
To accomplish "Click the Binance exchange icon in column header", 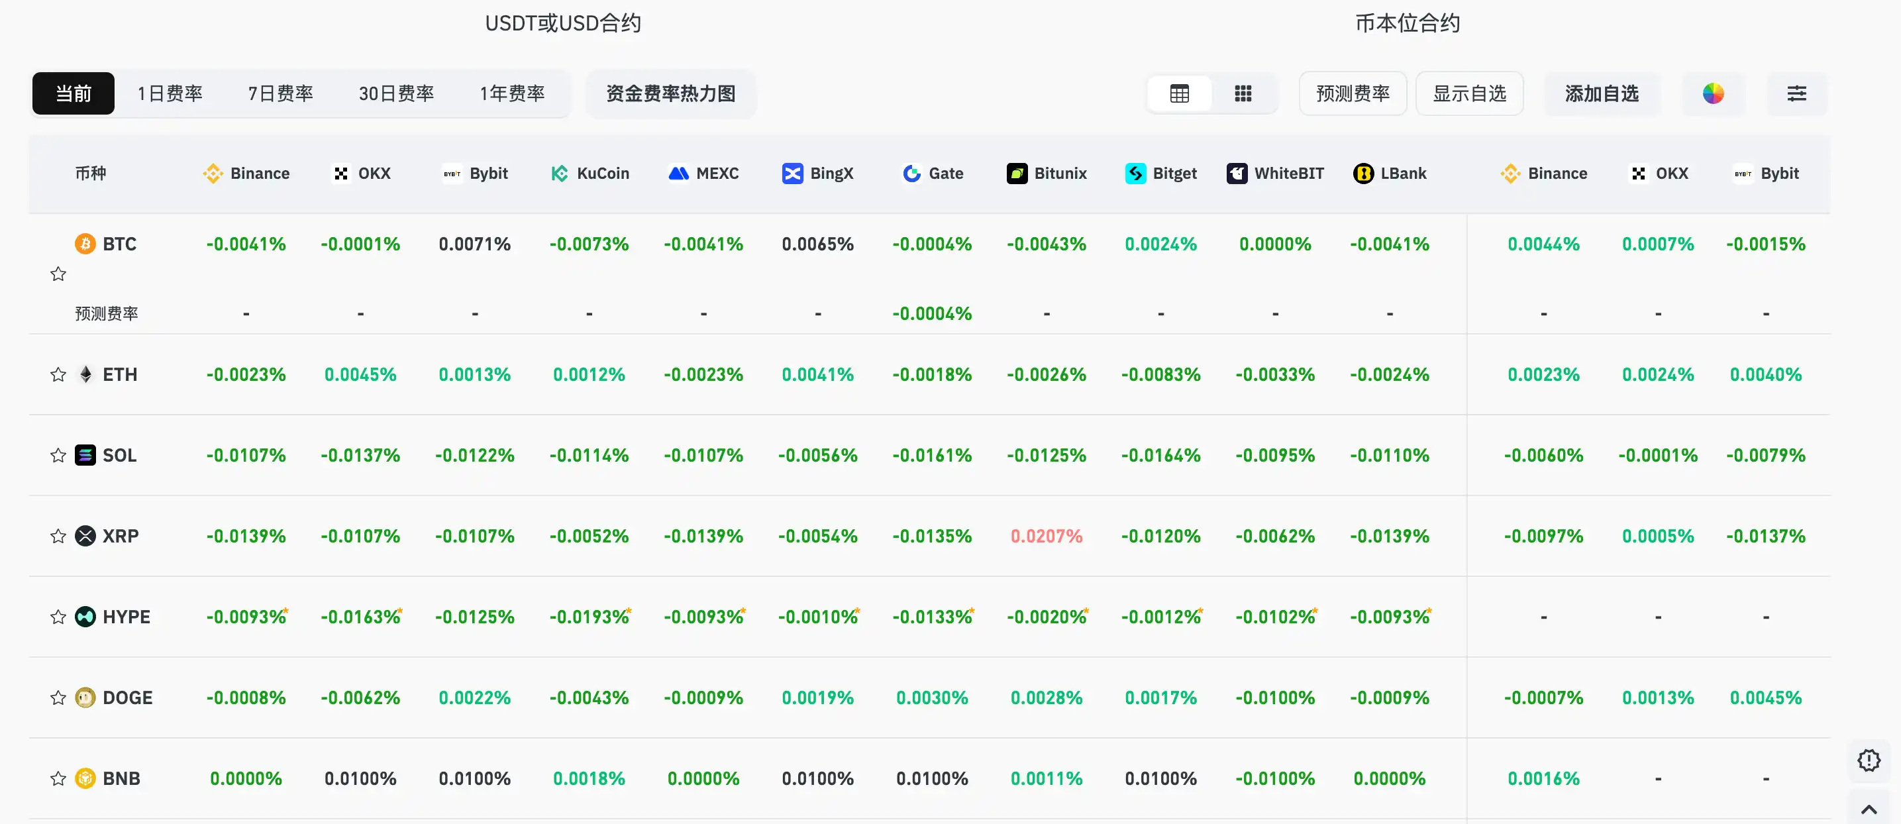I will point(213,174).
